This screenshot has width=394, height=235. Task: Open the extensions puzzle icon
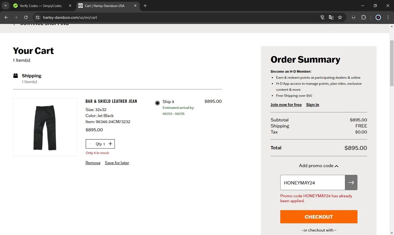pyautogui.click(x=364, y=17)
